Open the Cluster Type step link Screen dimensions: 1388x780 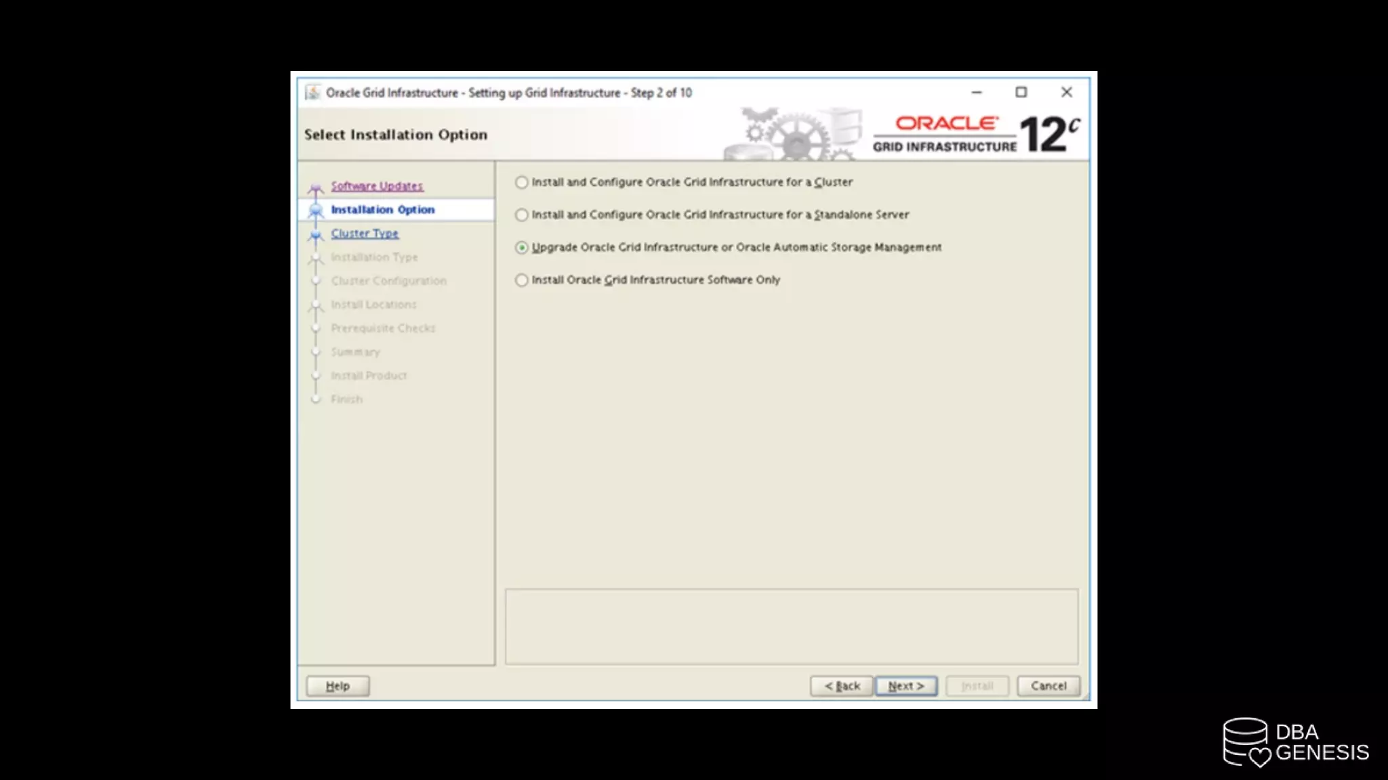(365, 234)
